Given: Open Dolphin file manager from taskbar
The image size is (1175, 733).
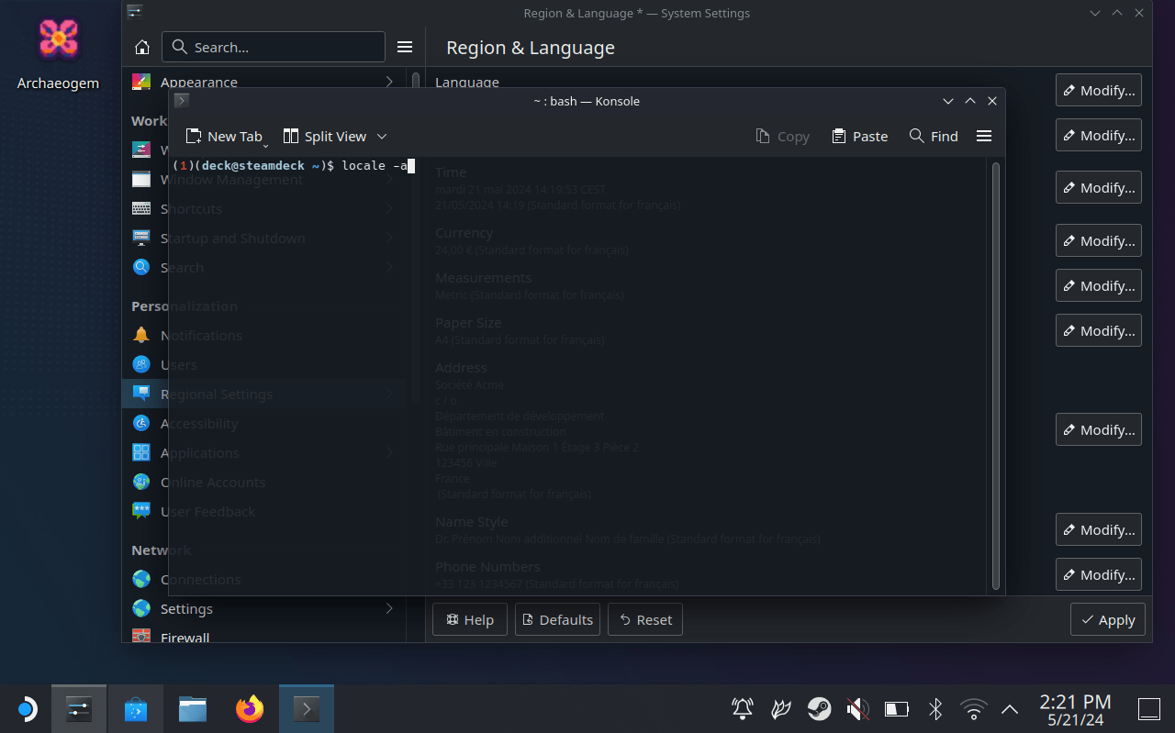Looking at the screenshot, I should 193,708.
